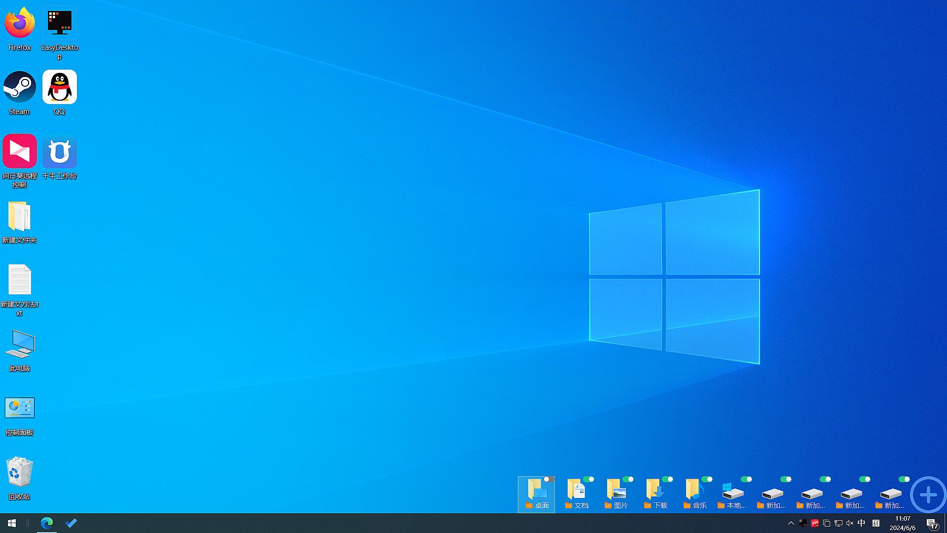Image resolution: width=947 pixels, height=533 pixels.
Task: Click the 此电脑 computer icon
Action: (x=20, y=344)
